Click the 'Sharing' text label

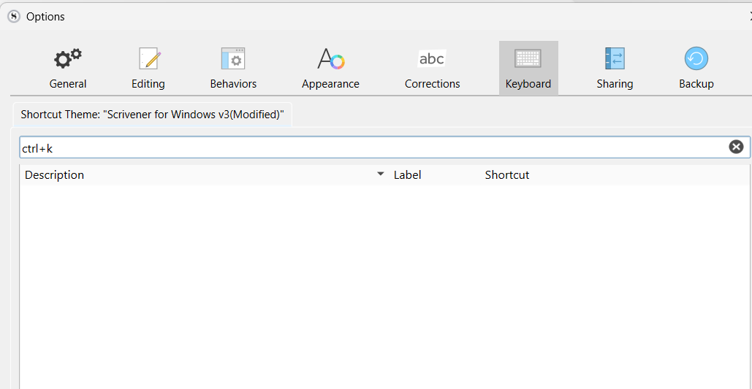click(x=615, y=84)
